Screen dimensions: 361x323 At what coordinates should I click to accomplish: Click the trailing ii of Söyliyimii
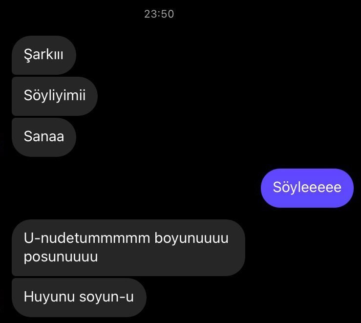[x=82, y=95]
